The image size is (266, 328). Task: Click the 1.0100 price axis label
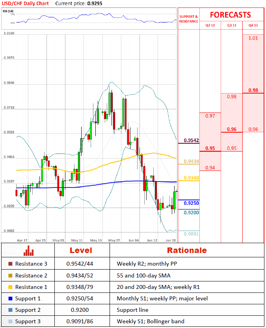pyautogui.click(x=9, y=33)
